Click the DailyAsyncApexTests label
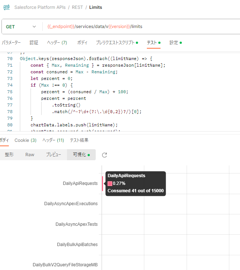Image resolution: width=240 pixels, height=270 pixels. (x=77, y=224)
